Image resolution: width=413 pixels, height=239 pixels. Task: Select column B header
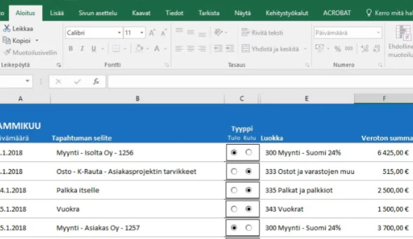click(x=137, y=98)
